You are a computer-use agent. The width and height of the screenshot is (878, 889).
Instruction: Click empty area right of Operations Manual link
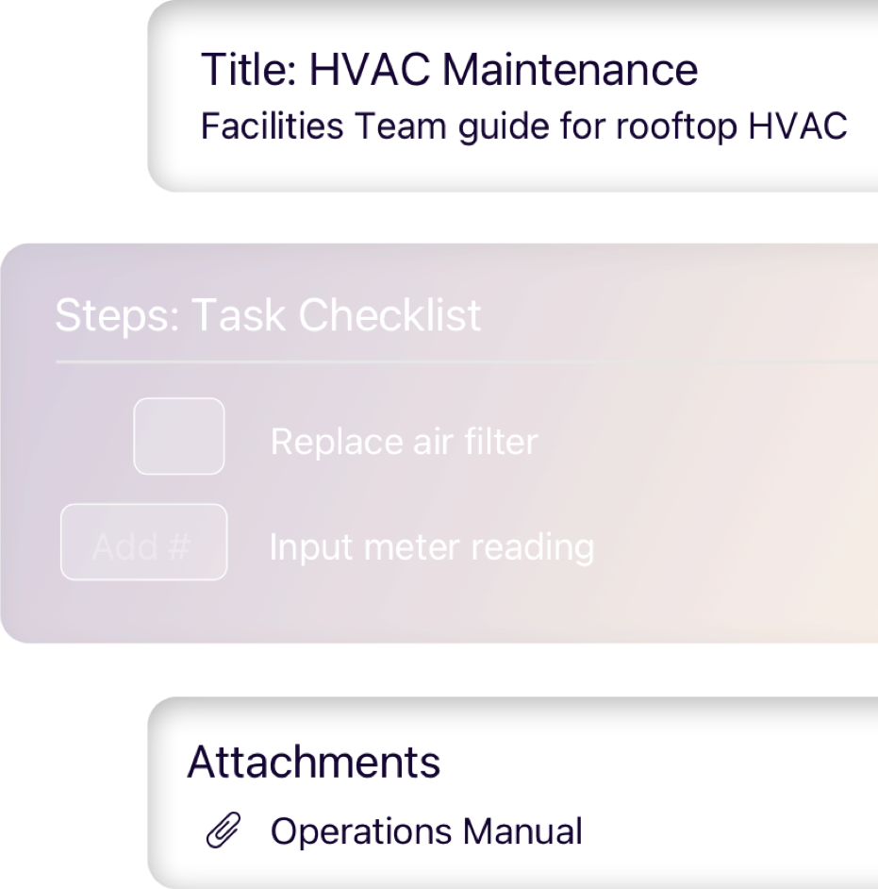[x=726, y=831]
